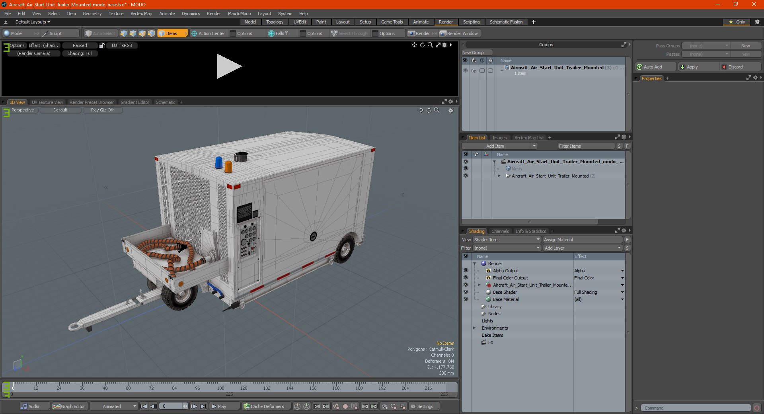This screenshot has height=414, width=764.
Task: Click the Cache Deformers icon
Action: [247, 406]
